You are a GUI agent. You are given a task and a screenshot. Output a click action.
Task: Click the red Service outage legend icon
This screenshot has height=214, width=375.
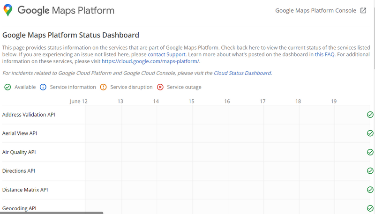160,87
